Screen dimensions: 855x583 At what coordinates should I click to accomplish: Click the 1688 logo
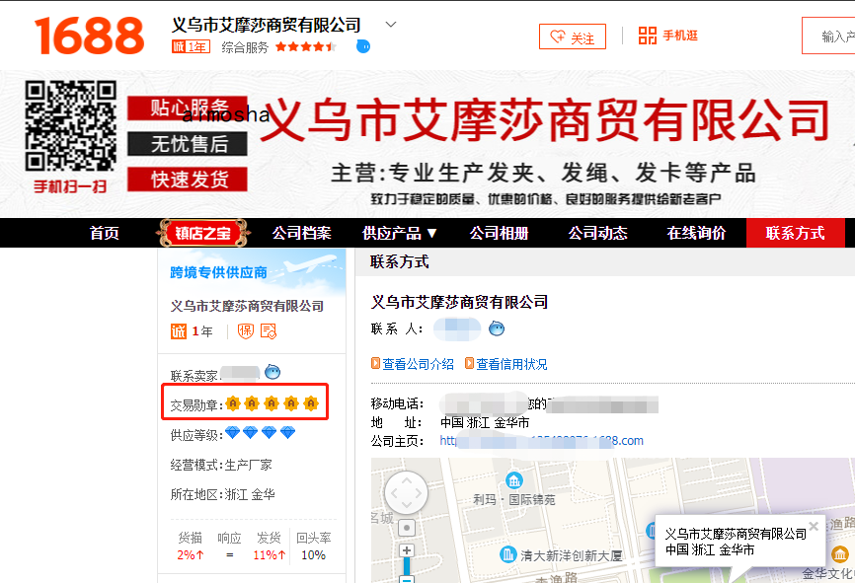click(90, 36)
